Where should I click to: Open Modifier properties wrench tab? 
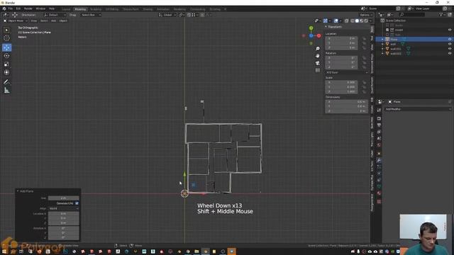tap(379, 160)
